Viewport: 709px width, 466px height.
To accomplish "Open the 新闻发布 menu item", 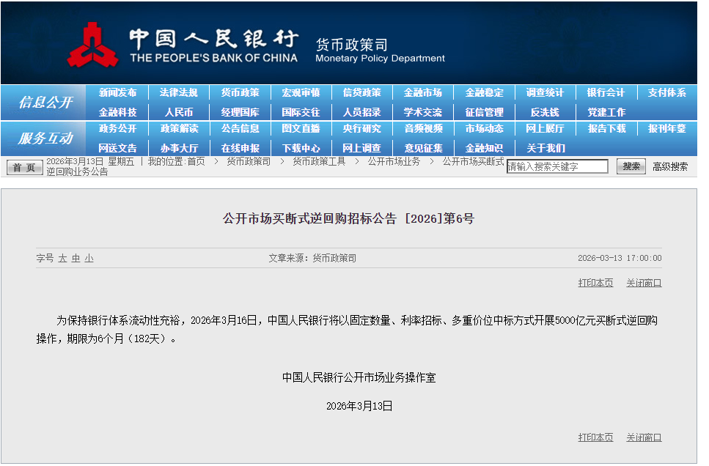I will (x=117, y=93).
